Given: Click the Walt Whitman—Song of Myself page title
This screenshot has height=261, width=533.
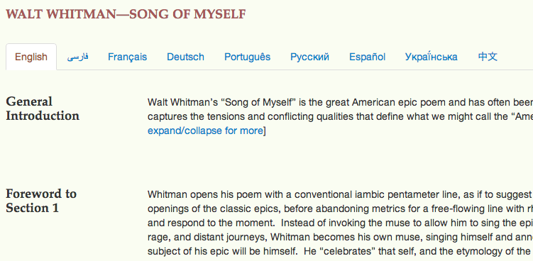Looking at the screenshot, I should tap(126, 14).
